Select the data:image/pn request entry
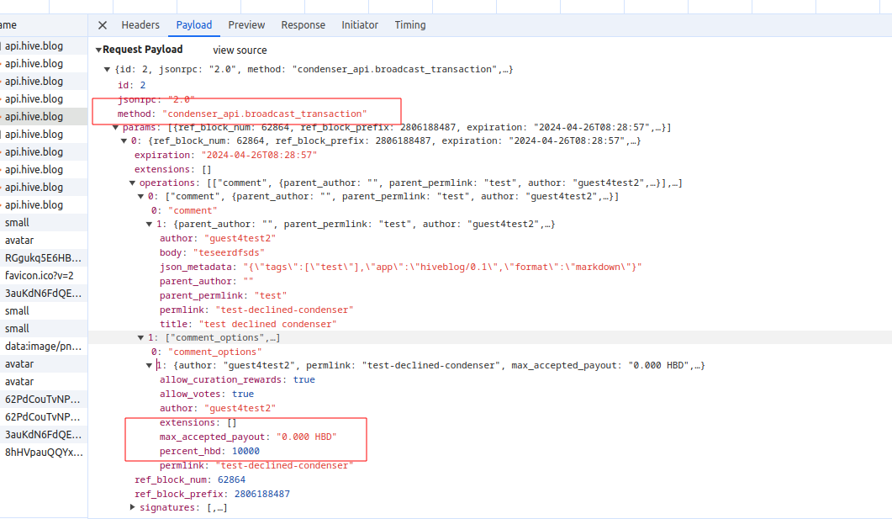Screen dimensions: 892x519 [x=44, y=347]
